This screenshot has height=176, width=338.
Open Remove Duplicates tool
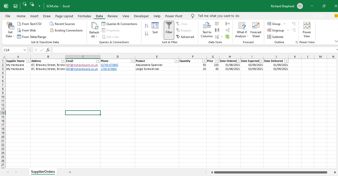click(217, 30)
